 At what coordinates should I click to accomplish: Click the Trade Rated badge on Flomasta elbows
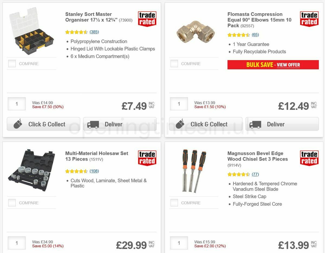[x=309, y=18]
